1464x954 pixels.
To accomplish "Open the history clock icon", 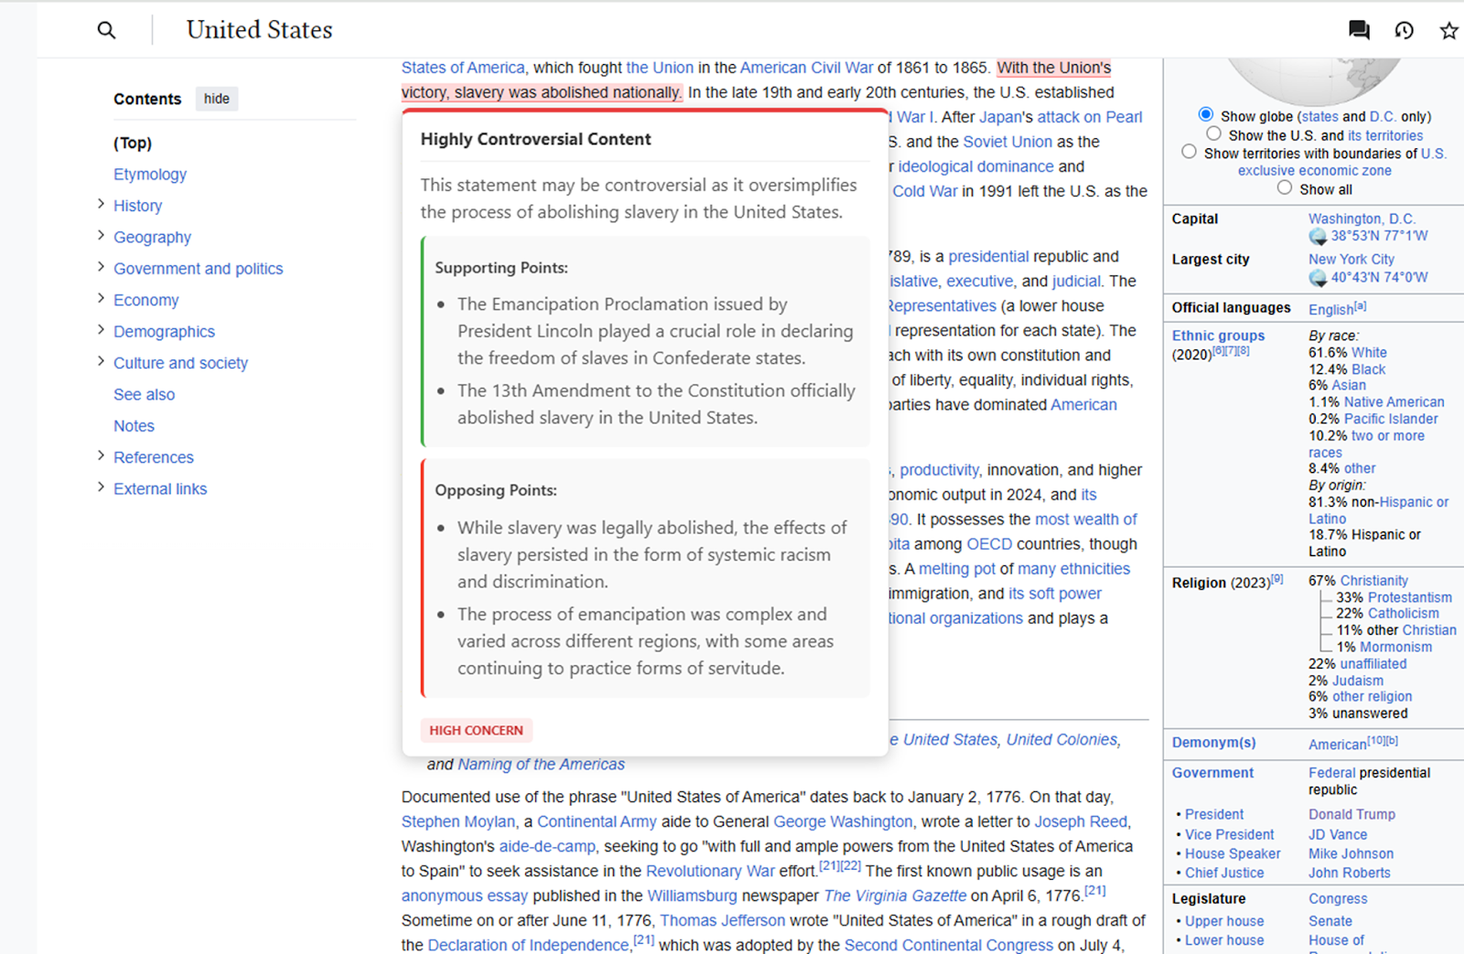I will (x=1404, y=30).
